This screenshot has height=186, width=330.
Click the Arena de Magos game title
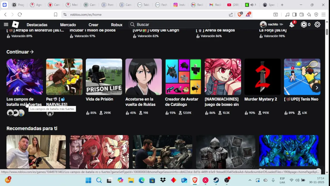tap(215, 30)
